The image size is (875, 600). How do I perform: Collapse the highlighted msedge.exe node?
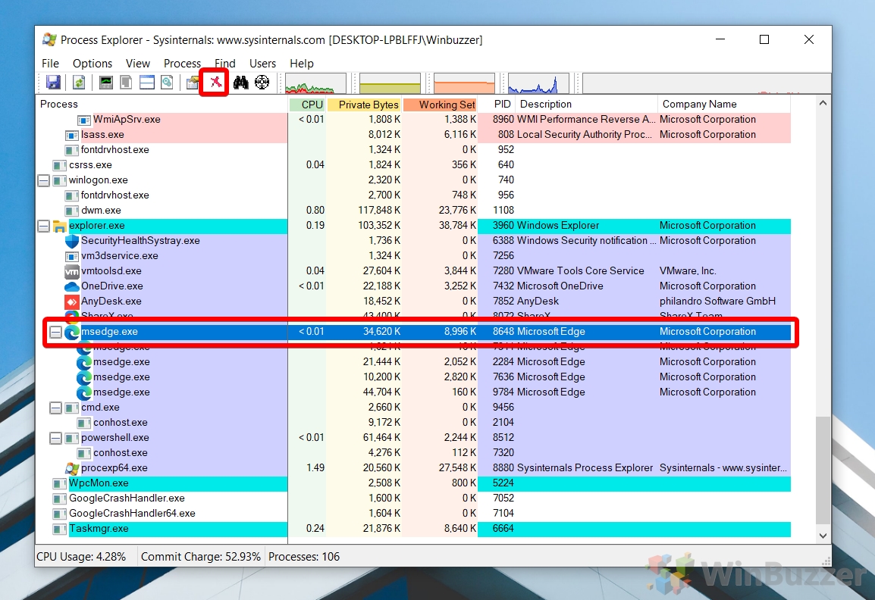pyautogui.click(x=56, y=332)
